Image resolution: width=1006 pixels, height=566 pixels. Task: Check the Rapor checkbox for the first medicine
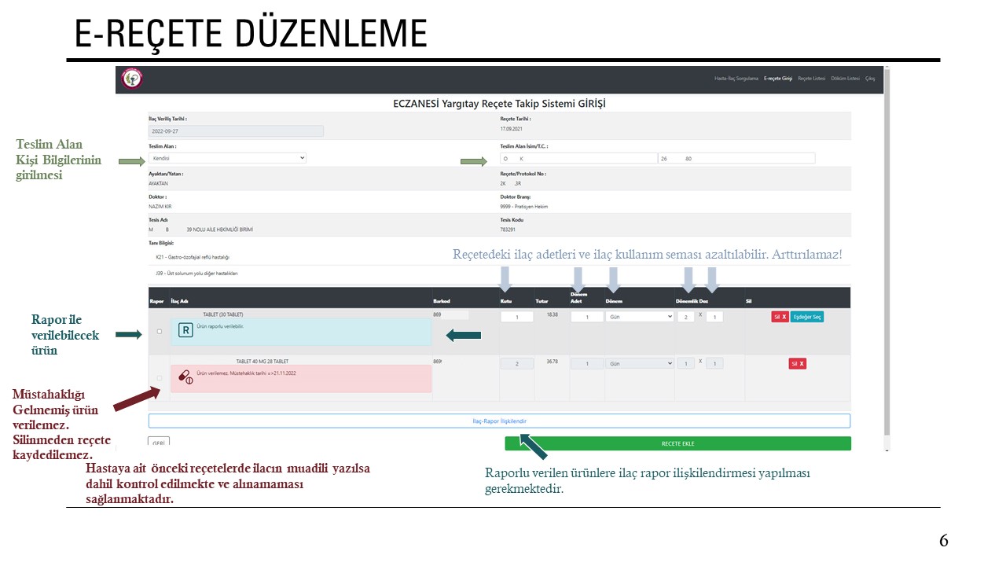tap(160, 331)
